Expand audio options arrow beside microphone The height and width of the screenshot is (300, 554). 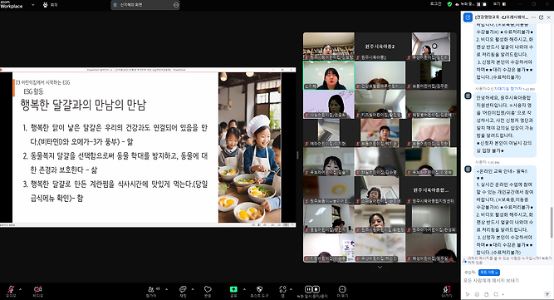point(20,289)
